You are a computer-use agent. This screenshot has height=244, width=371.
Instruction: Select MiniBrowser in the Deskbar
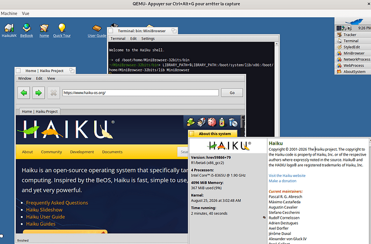point(353,53)
